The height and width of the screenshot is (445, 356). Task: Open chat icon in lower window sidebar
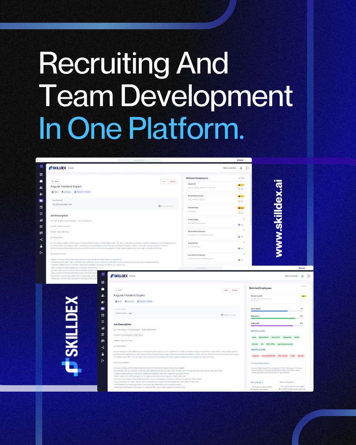pos(103,341)
